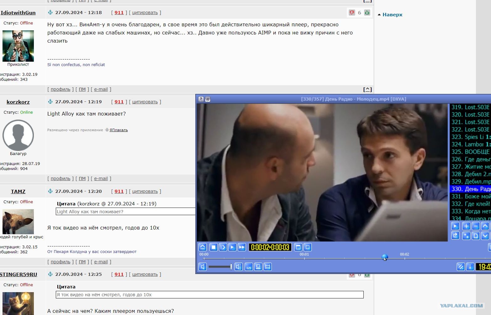Open file info with the i button
This screenshot has width=491, height=315.
(470, 266)
